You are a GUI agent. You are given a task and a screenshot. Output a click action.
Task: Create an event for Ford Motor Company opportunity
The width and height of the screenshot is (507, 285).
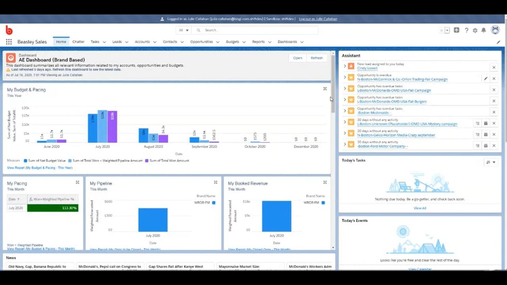[x=486, y=146]
